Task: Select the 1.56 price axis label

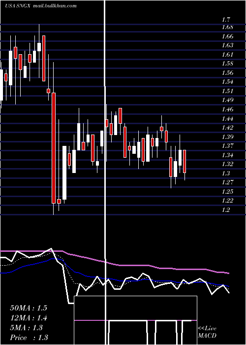Action: click(x=227, y=73)
